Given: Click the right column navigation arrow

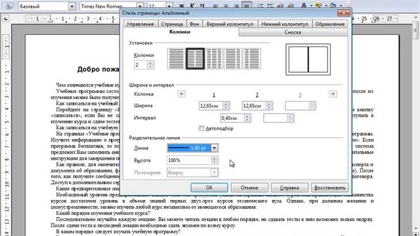Looking at the screenshot, I should [333, 94].
